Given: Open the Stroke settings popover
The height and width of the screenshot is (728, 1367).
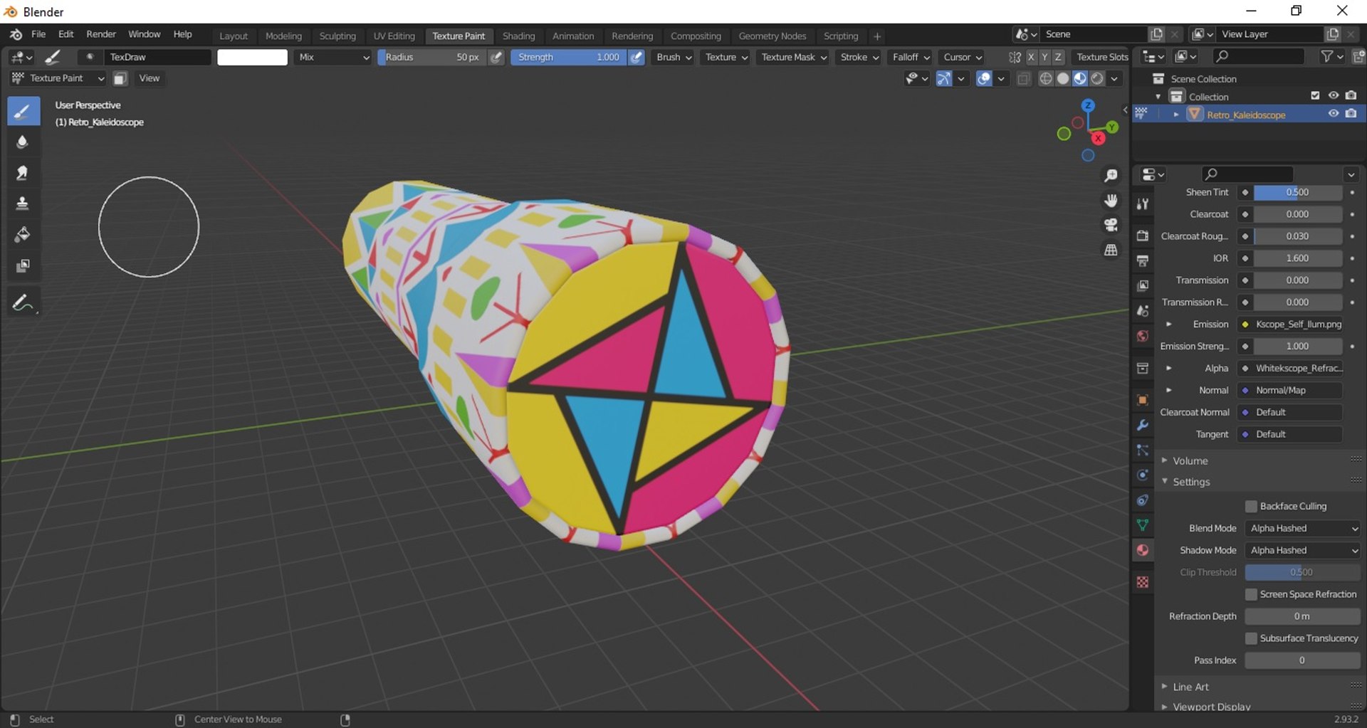Looking at the screenshot, I should click(859, 57).
